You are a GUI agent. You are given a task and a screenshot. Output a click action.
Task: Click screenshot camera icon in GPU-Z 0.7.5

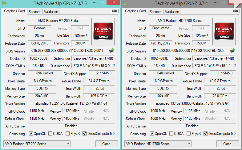(x=114, y=11)
